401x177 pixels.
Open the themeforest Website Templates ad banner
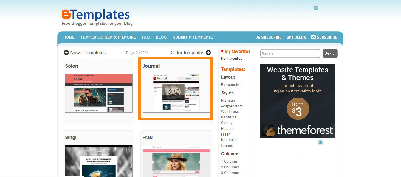point(298,101)
